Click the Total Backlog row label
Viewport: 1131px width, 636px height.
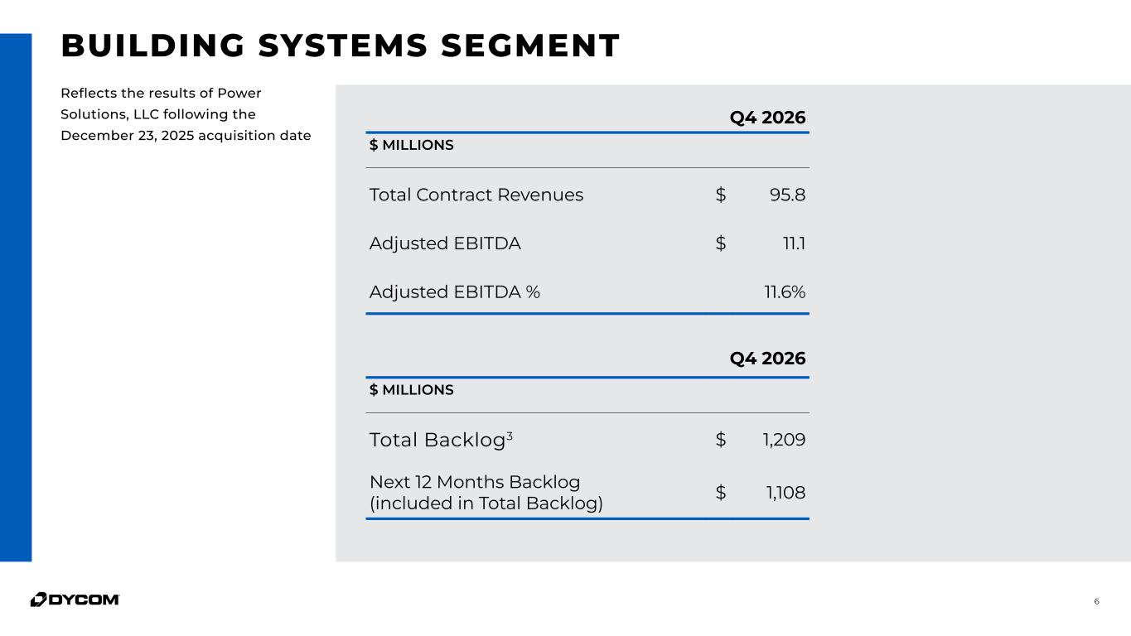pos(437,440)
